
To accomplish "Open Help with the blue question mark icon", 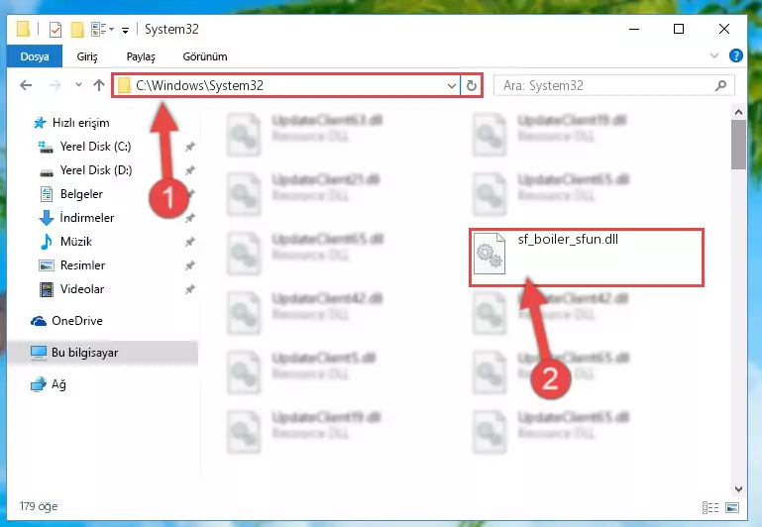I will pos(736,55).
